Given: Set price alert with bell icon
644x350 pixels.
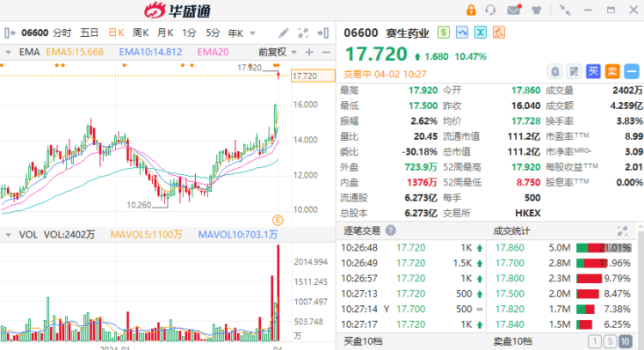Looking at the screenshot, I should pos(555,72).
